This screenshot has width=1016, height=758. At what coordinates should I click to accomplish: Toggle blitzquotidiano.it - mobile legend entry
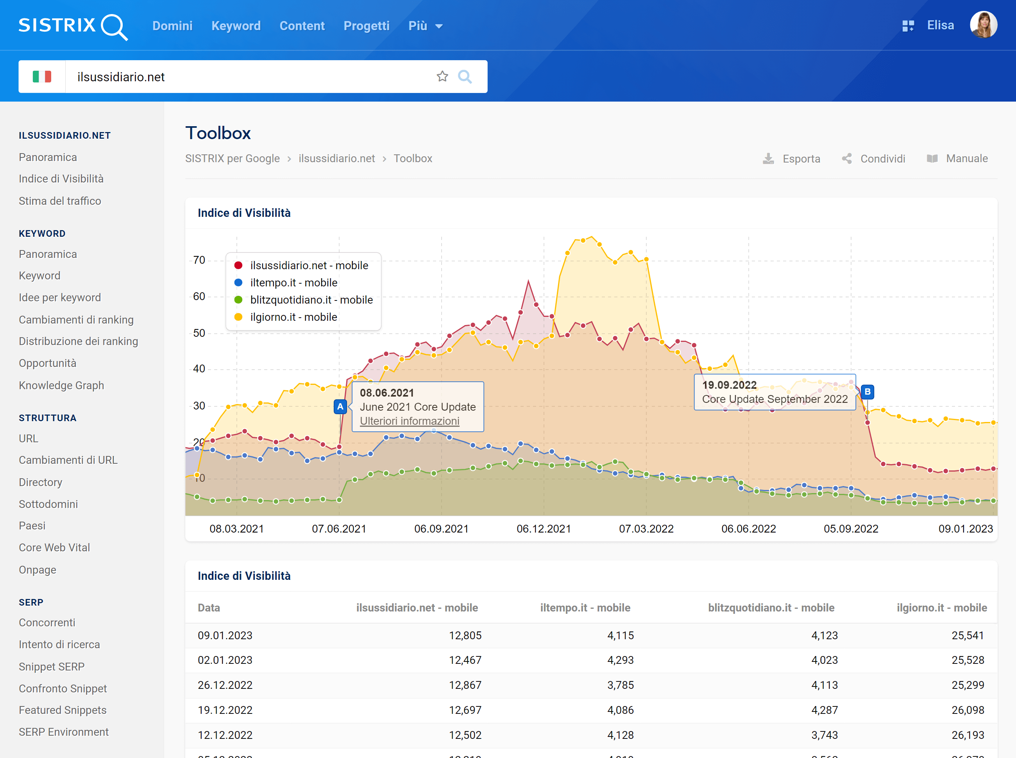(303, 300)
